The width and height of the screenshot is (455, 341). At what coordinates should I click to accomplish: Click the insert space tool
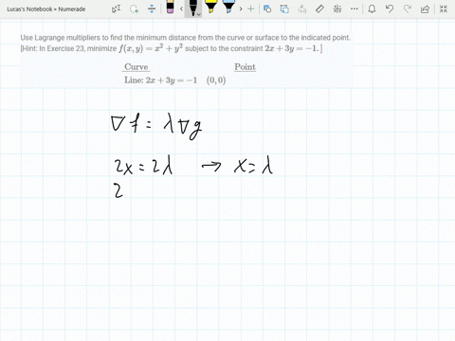point(152,9)
